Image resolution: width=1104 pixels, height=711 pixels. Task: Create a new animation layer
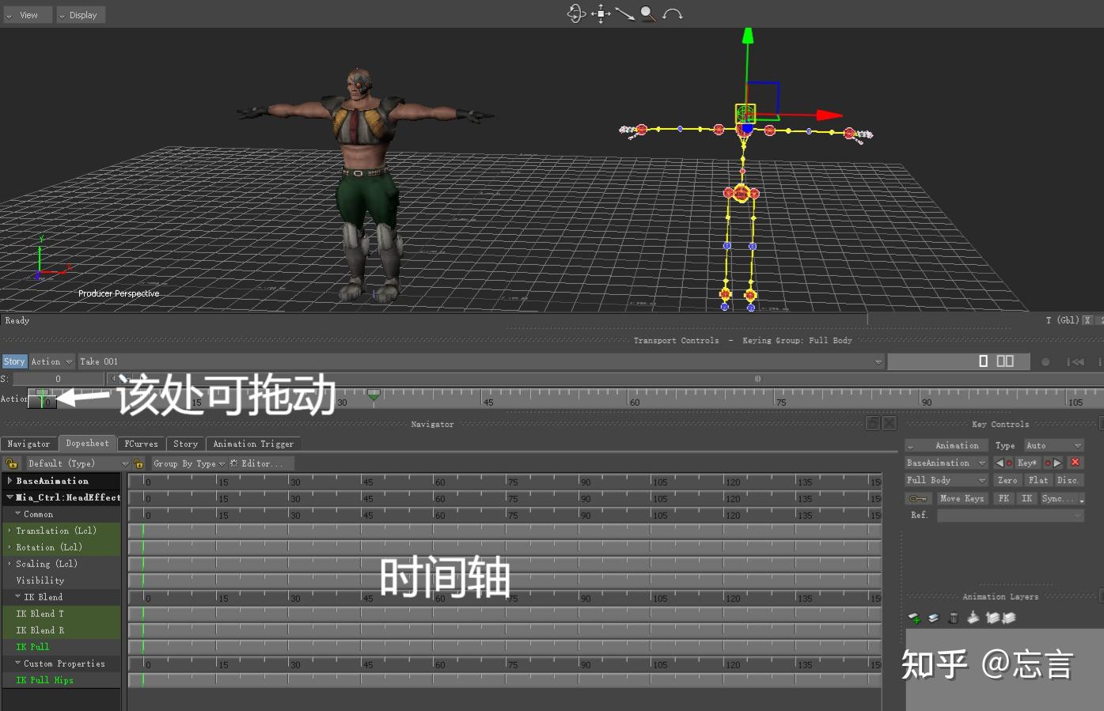914,618
